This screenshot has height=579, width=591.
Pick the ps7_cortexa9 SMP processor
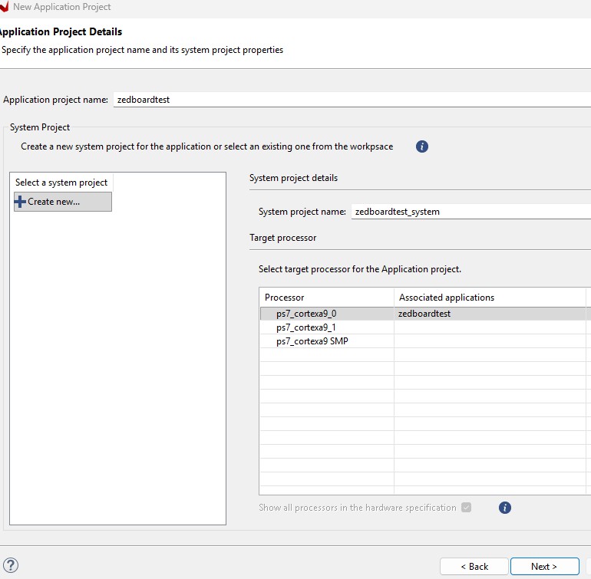[x=312, y=341]
